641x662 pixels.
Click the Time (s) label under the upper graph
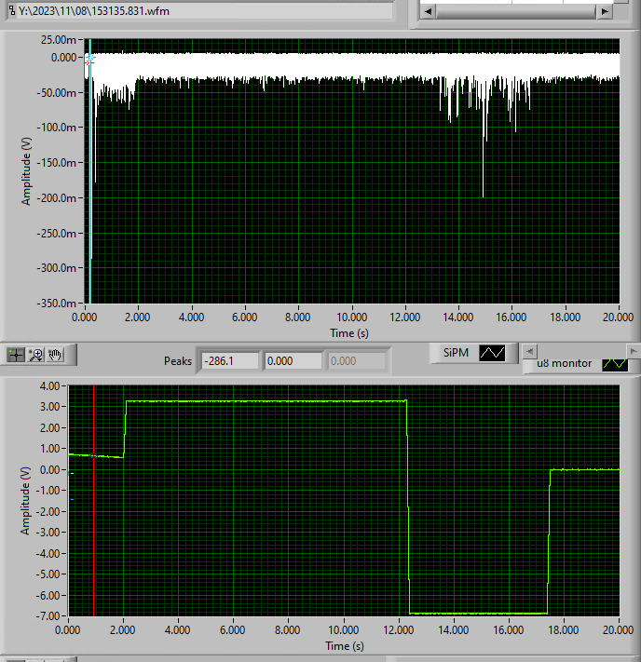click(x=349, y=333)
